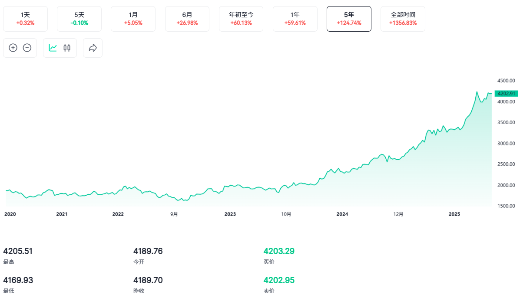Screen dimensions: 520x295
Task: Click the chart peak near 4200
Action: pyautogui.click(x=477, y=92)
